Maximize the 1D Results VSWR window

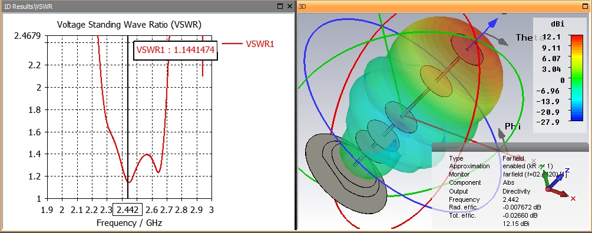(x=280, y=6)
